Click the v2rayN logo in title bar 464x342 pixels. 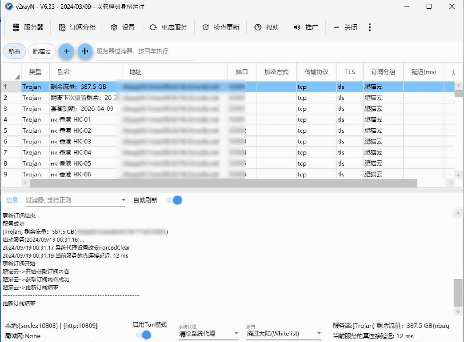tap(8, 7)
